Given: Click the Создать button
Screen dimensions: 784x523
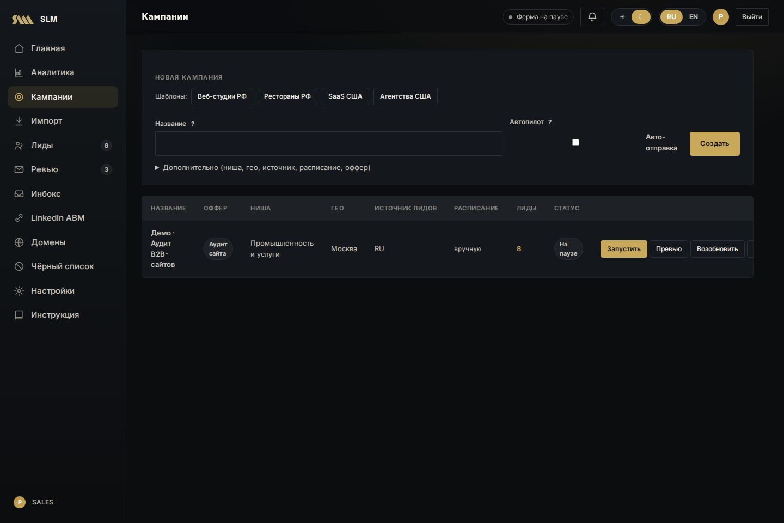Looking at the screenshot, I should click(715, 144).
